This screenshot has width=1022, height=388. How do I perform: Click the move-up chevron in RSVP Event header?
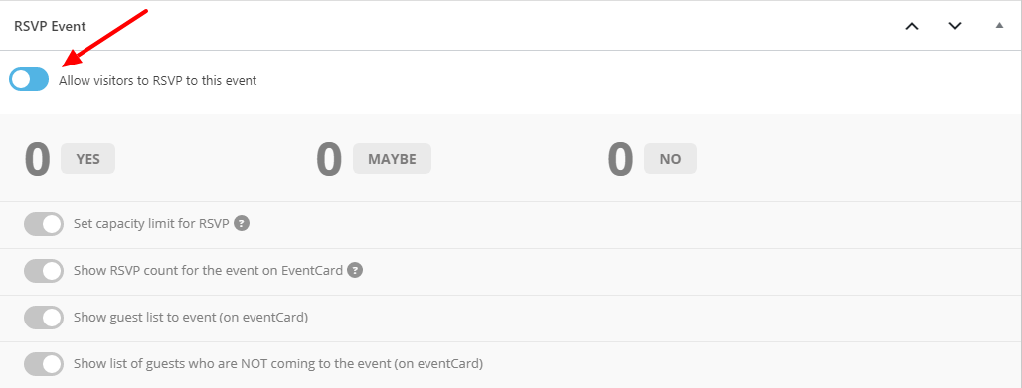(x=912, y=26)
